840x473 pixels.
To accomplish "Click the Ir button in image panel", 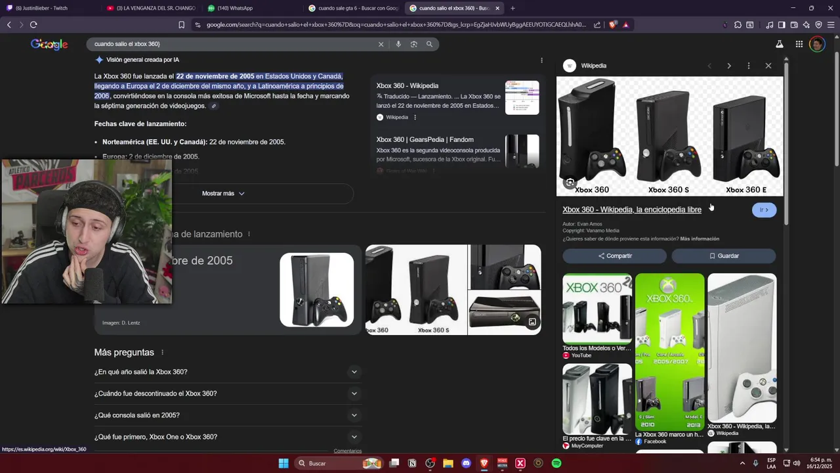I will 764,210.
